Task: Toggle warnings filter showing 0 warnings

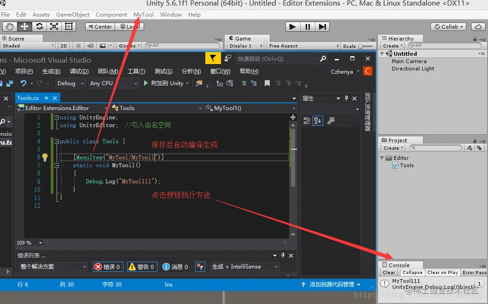Action: [142, 267]
